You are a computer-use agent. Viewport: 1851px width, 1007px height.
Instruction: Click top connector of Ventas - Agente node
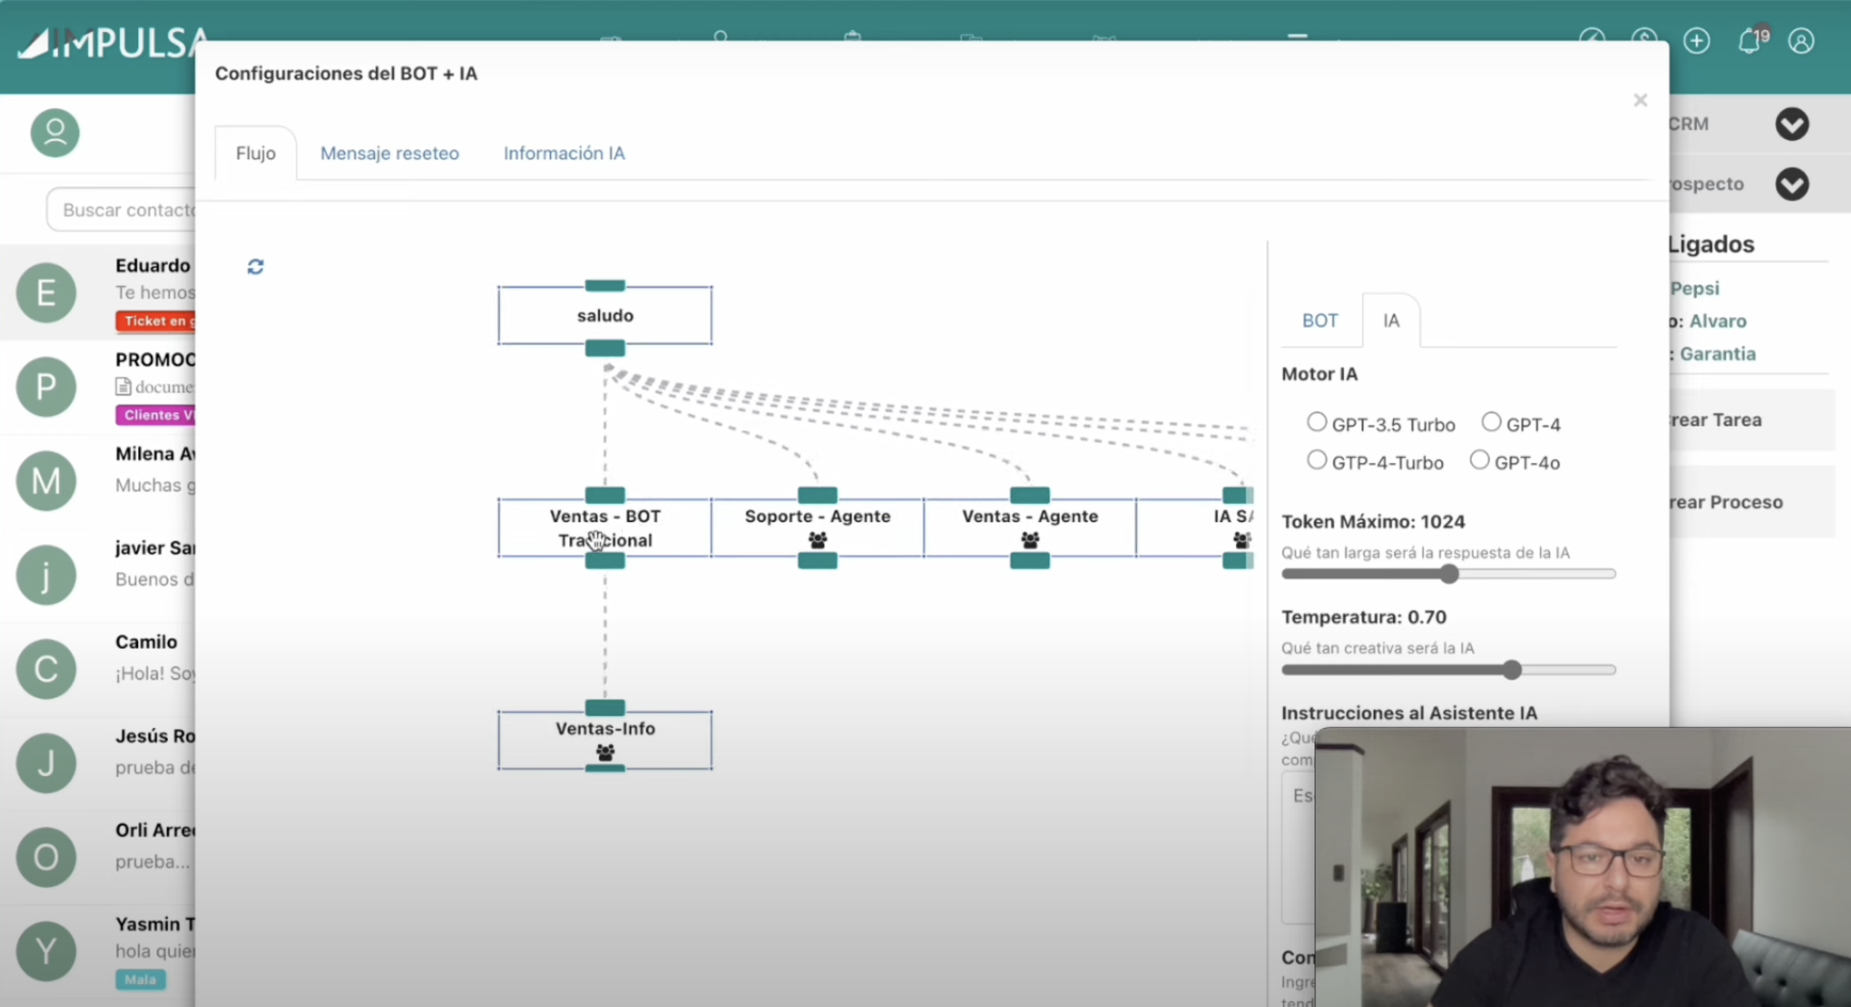(x=1029, y=495)
